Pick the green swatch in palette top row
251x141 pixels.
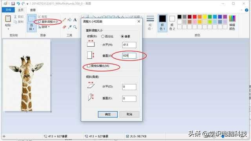(210, 16)
